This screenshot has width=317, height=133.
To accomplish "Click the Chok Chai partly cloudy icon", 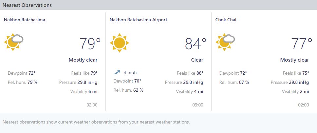I will [x=225, y=42].
